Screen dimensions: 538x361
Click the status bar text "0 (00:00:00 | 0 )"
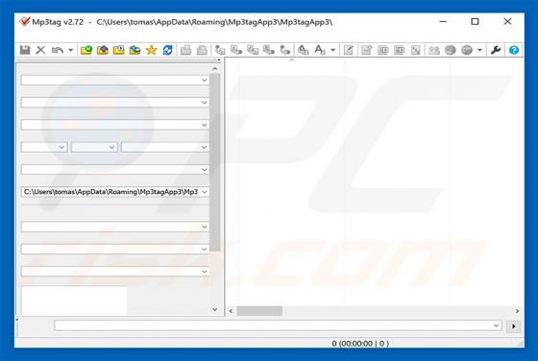[360, 344]
